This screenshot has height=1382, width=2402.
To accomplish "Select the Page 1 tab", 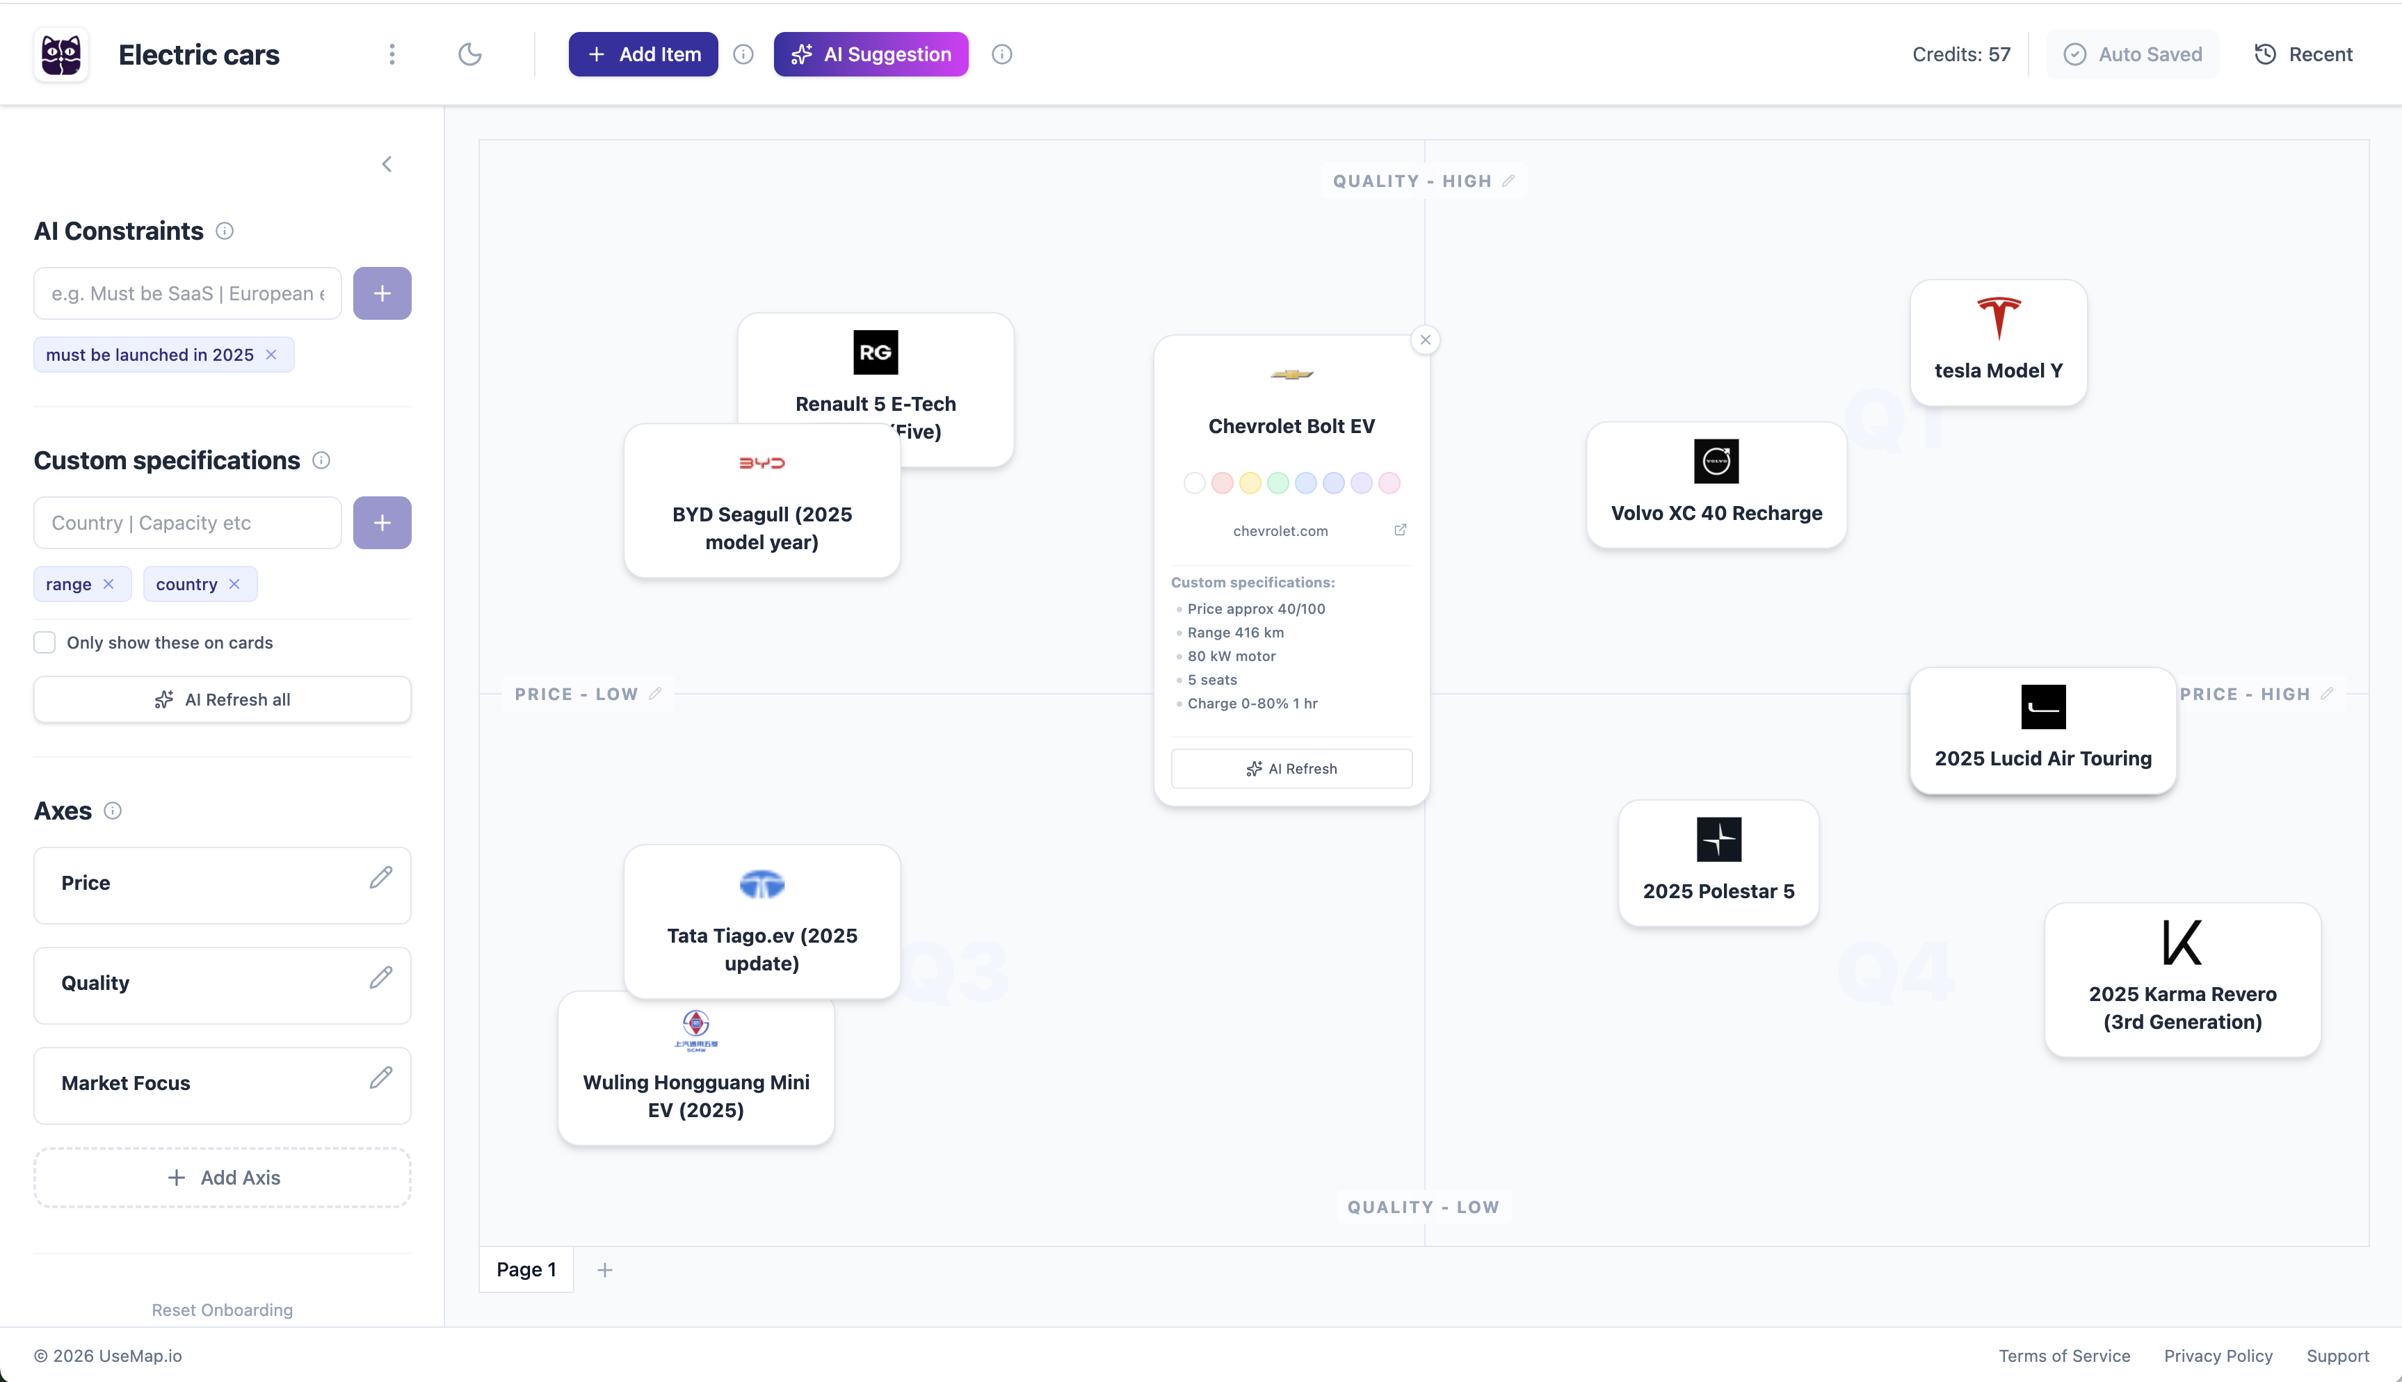I will 526,1269.
